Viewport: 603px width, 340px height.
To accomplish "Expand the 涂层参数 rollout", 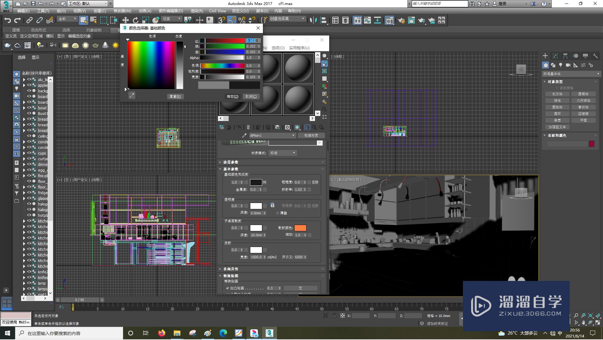I will [x=231, y=162].
